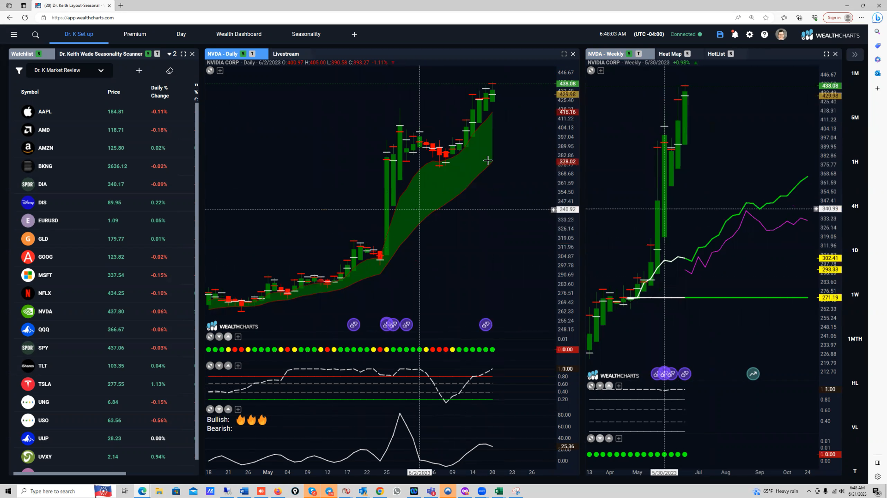
Task: Save the layout with the blue disk icon
Action: (720, 35)
